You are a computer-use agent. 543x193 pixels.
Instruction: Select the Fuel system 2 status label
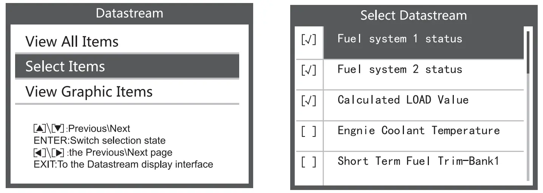coord(399,69)
